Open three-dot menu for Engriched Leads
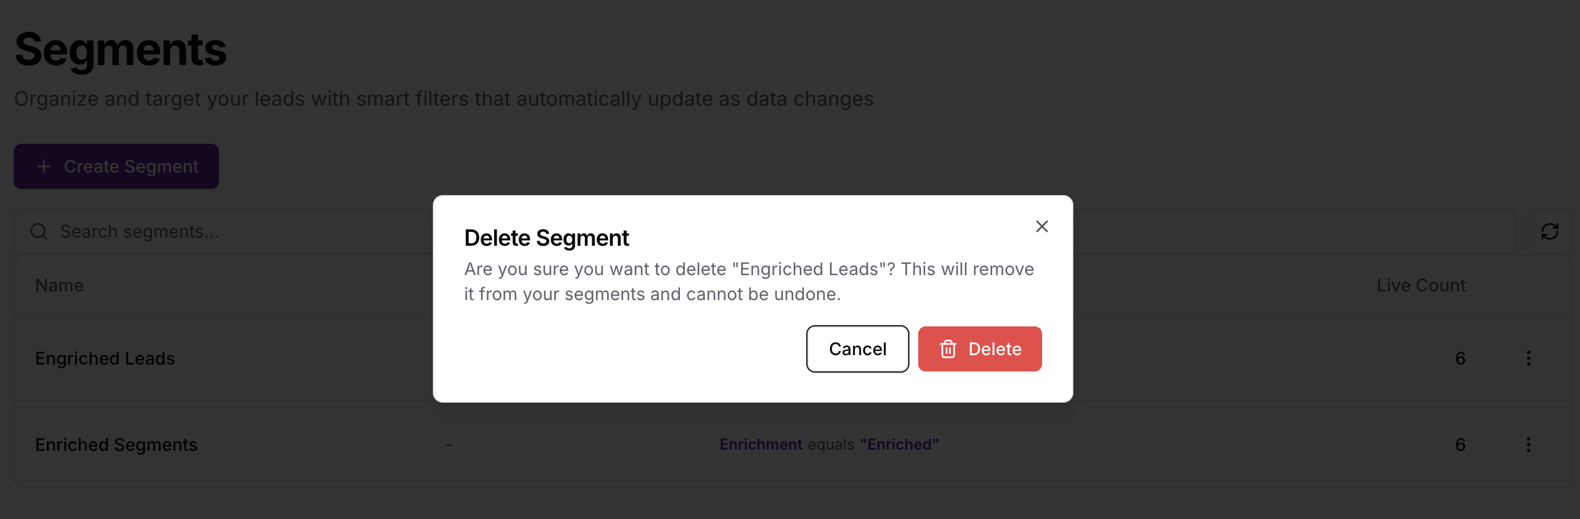Image resolution: width=1580 pixels, height=519 pixels. 1528,358
